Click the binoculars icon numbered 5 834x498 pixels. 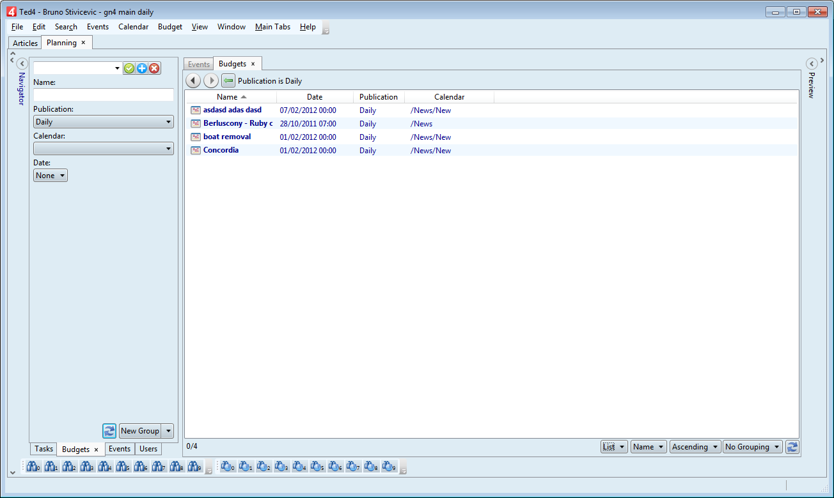click(x=123, y=467)
